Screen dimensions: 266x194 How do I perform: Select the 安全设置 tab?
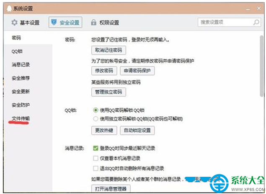coord(65,22)
